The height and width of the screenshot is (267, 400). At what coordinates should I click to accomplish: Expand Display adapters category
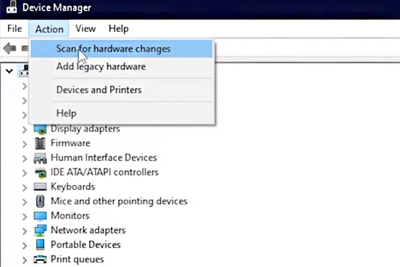[x=25, y=129]
